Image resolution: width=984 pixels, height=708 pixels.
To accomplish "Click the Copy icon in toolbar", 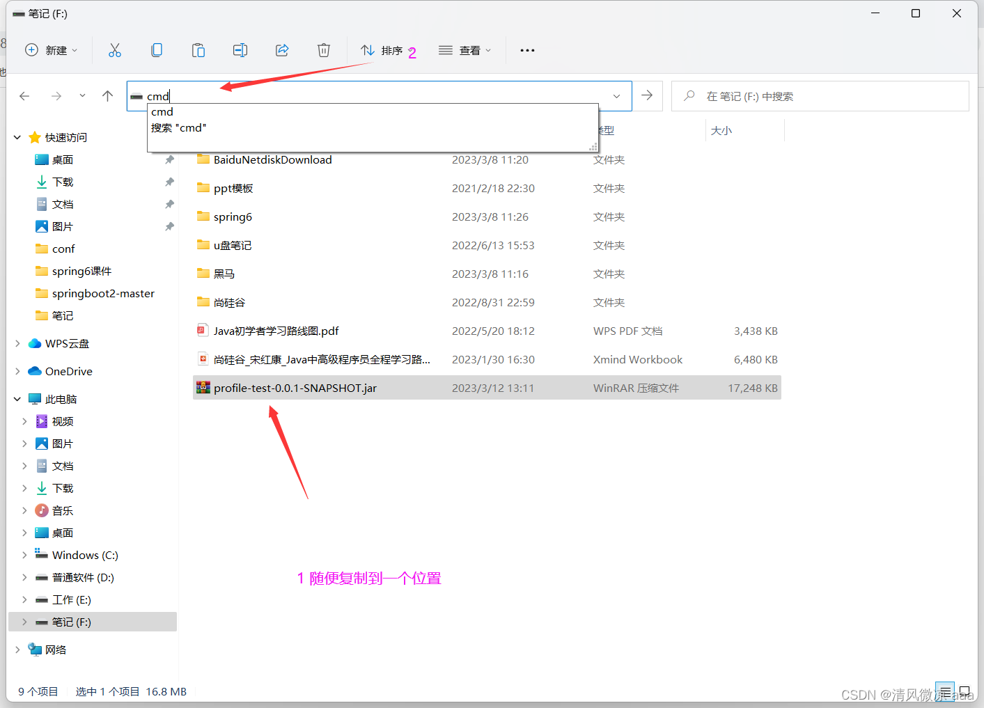I will coord(157,50).
